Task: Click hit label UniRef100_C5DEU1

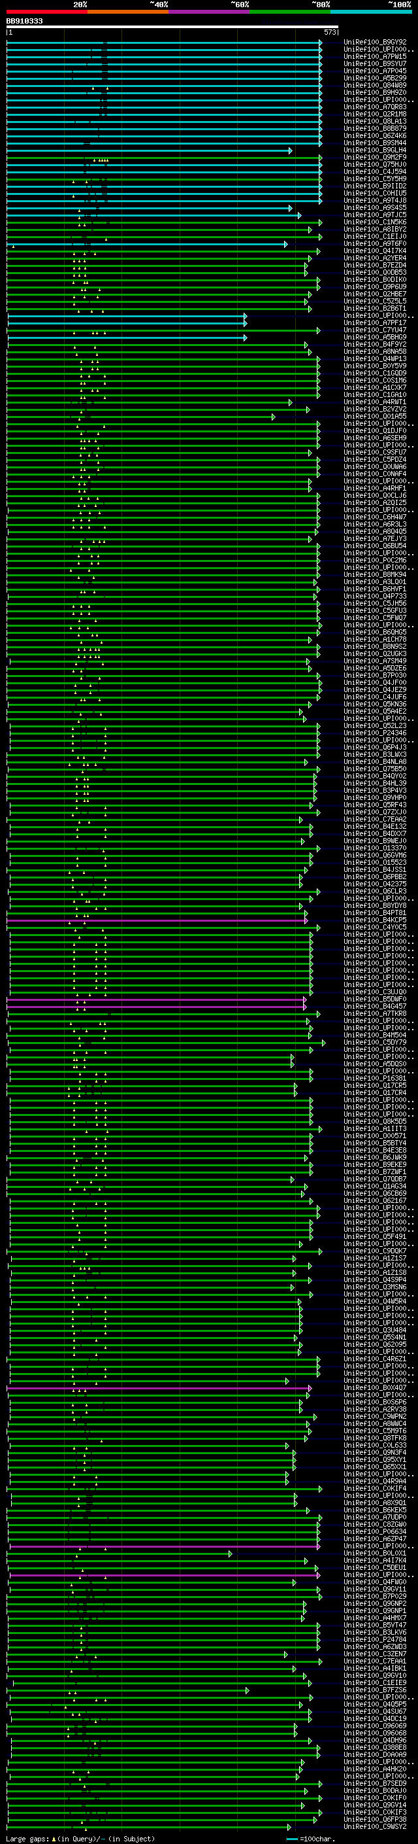Action: [x=375, y=1569]
